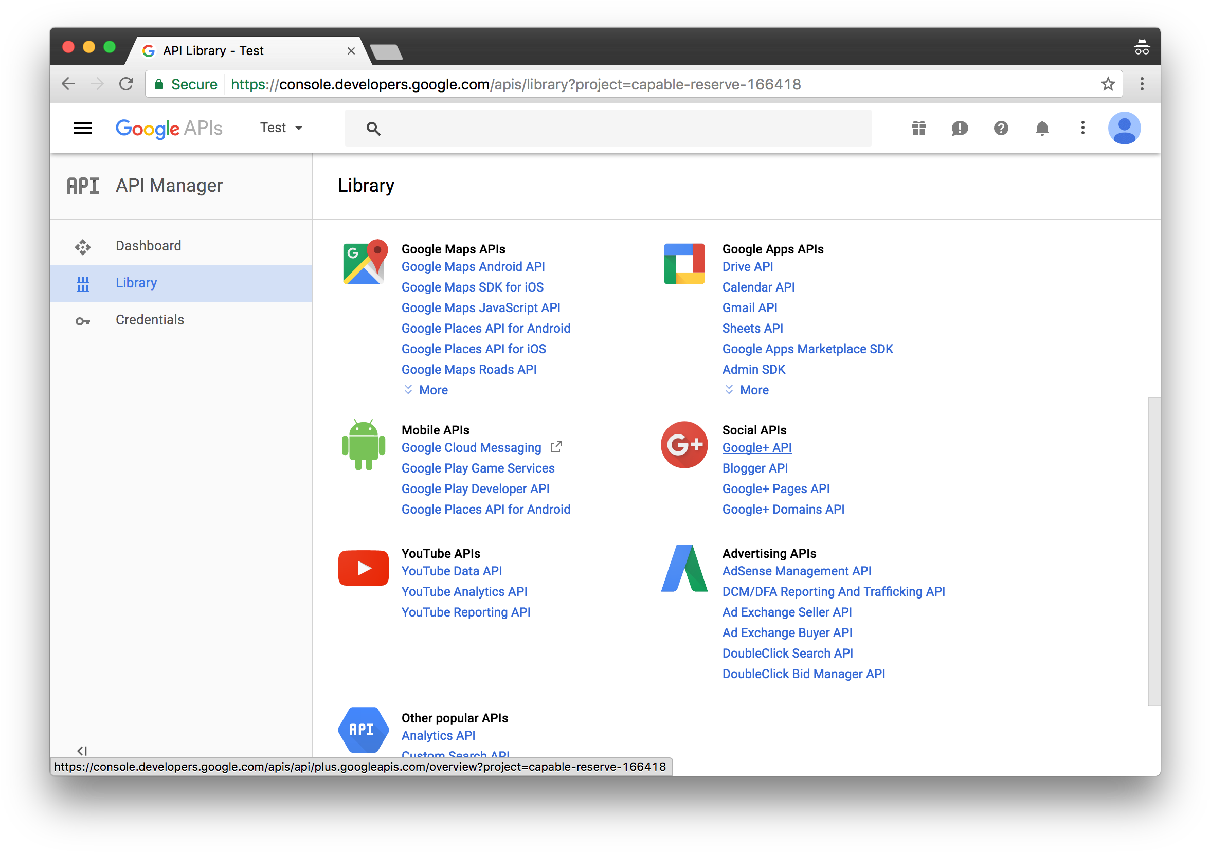1210x852 pixels.
Task: Open the free trial gift icon
Action: (x=918, y=128)
